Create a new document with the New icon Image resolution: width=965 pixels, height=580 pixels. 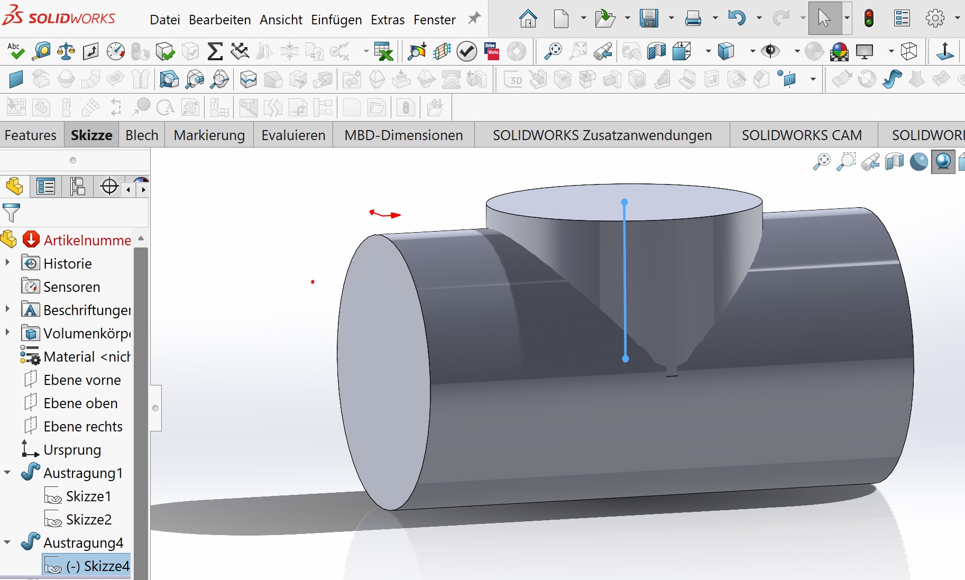[x=561, y=19]
